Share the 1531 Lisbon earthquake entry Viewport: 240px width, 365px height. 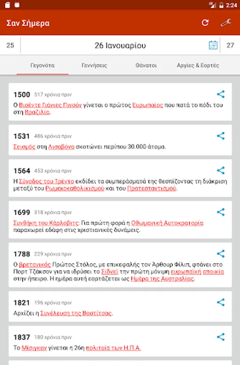click(221, 136)
